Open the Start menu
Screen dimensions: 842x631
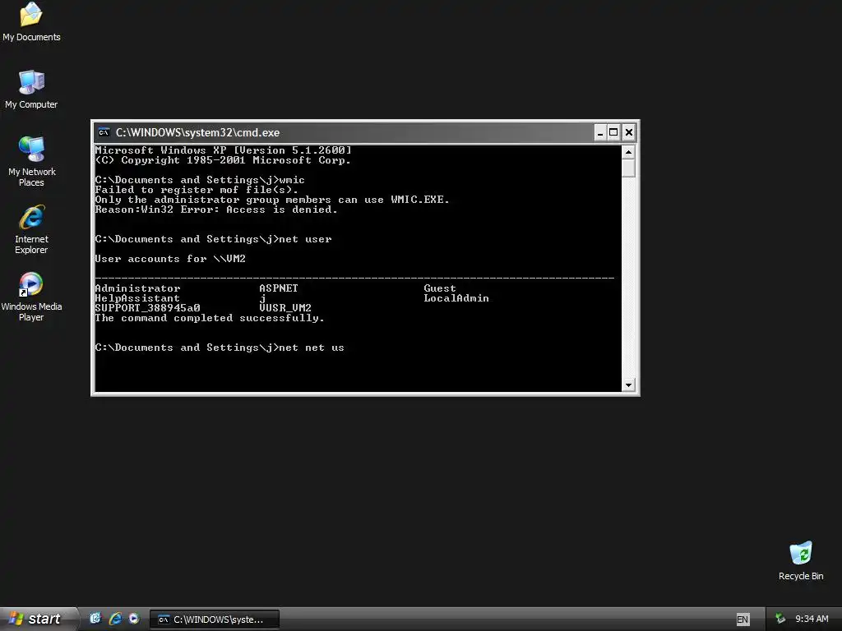point(38,619)
